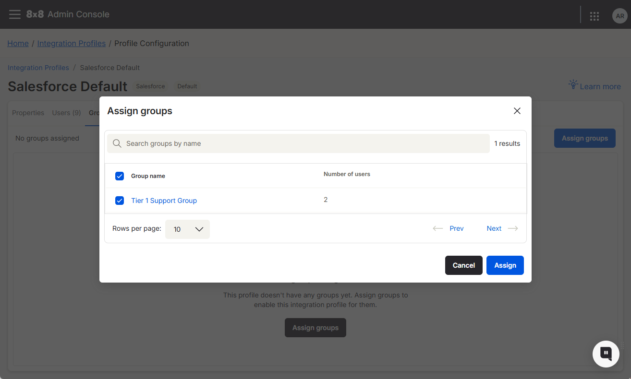Click Assign to confirm group assignment

click(x=505, y=265)
